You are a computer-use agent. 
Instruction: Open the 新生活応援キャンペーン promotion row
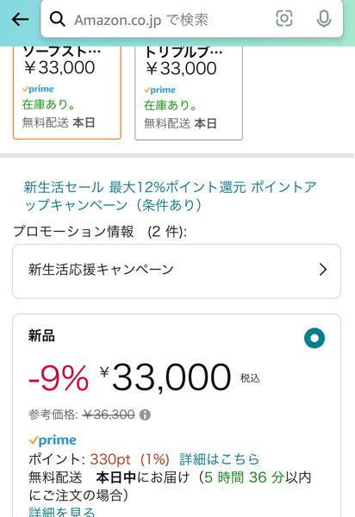pos(177,271)
